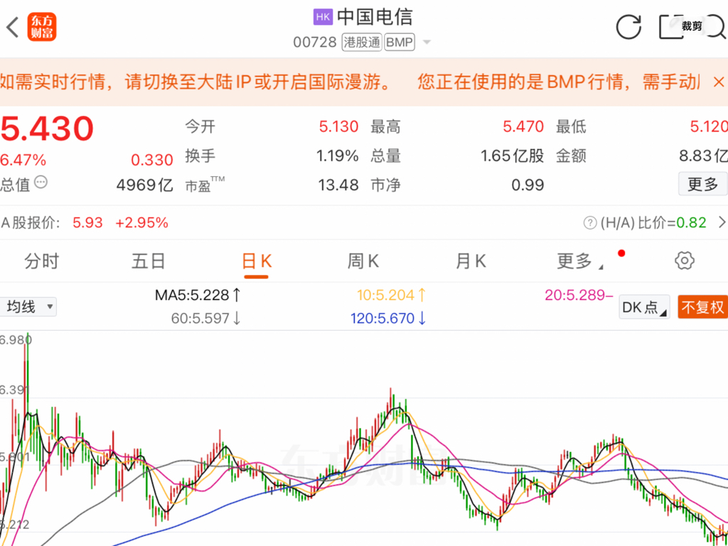Open the 均线 indicator dropdown
This screenshot has height=546, width=728.
pyautogui.click(x=28, y=307)
